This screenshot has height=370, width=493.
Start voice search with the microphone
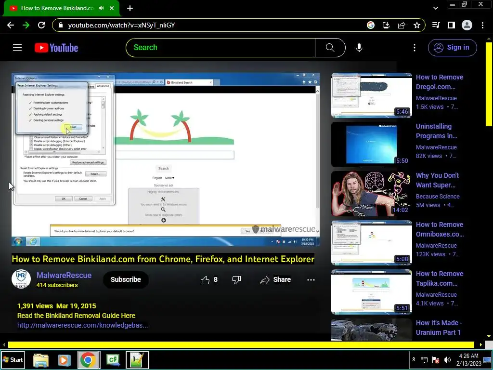[x=359, y=48]
